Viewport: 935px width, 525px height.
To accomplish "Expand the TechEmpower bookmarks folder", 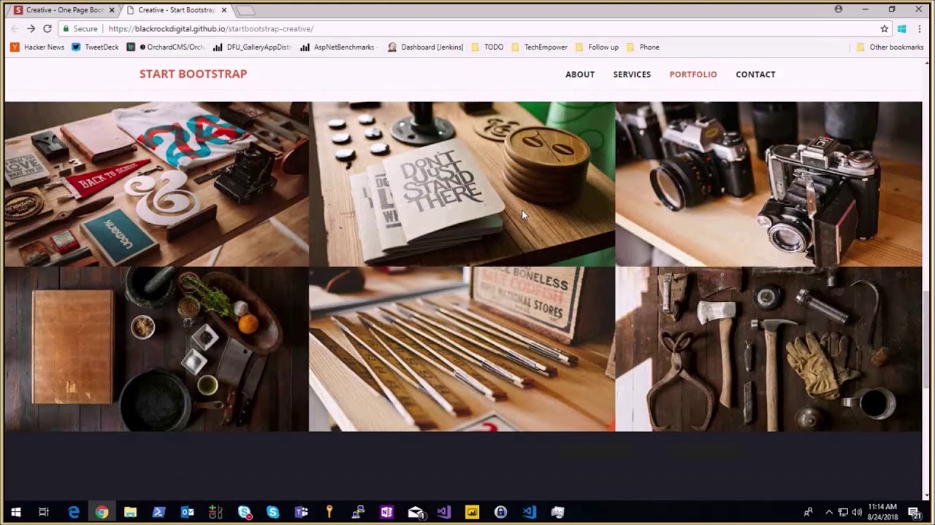I will (x=539, y=47).
